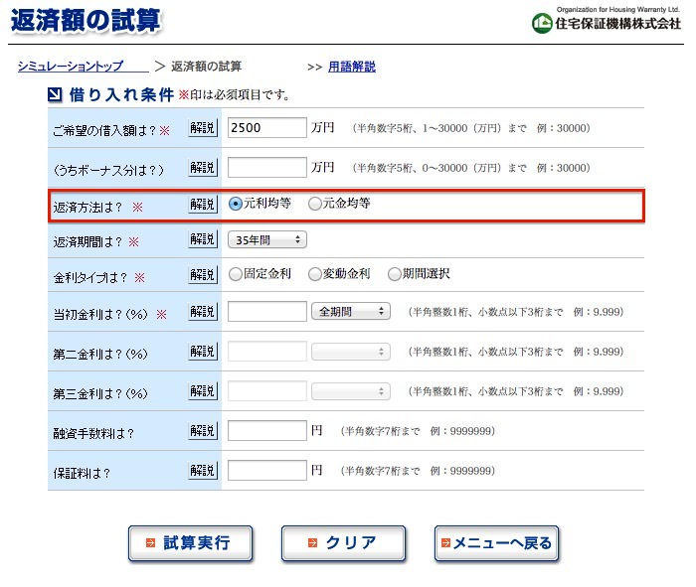This screenshot has height=587, width=696.
Task: Open 解説 for 融資手数料
Action: [x=203, y=431]
